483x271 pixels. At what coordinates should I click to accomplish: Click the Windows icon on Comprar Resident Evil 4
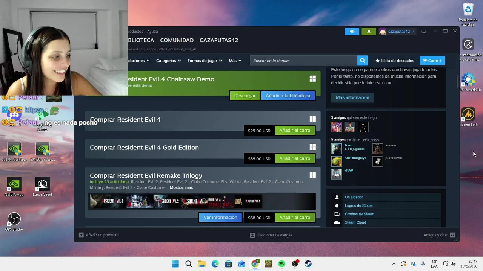pyautogui.click(x=312, y=119)
